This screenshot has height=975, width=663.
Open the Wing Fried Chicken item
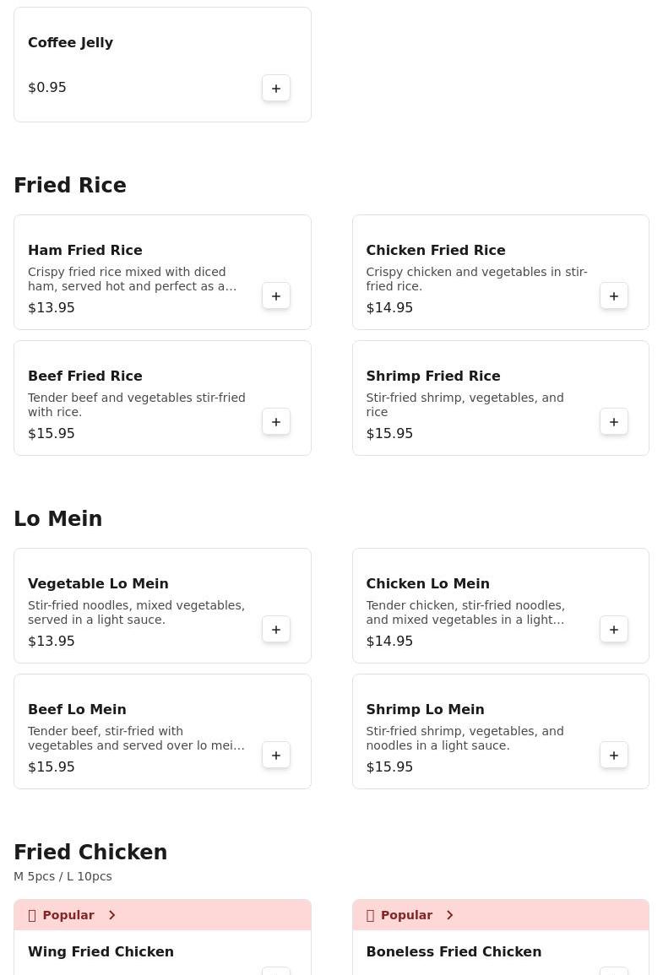pyautogui.click(x=101, y=952)
